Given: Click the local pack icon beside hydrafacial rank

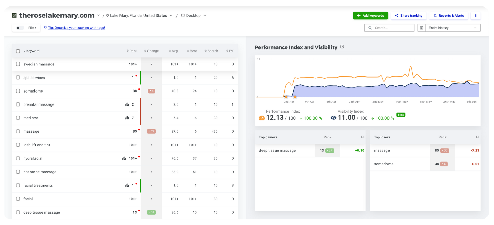Looking at the screenshot, I should (x=124, y=158).
